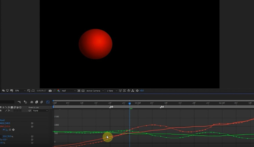Viewport: 254px width, 147px height.
Task: Choose grid and guide options icon
Action: click(x=29, y=91)
